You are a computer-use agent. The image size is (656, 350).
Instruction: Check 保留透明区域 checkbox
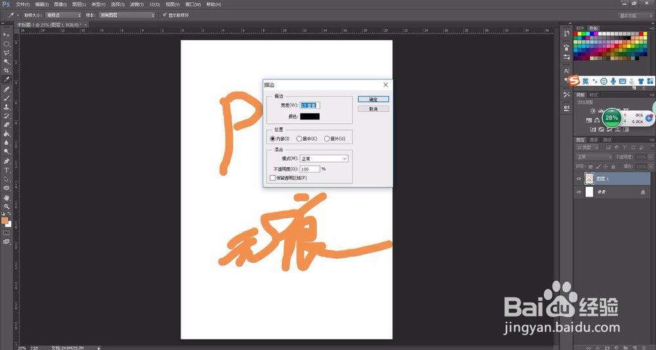point(273,178)
